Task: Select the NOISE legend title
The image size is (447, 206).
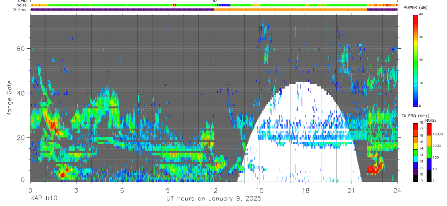Action: coord(431,120)
